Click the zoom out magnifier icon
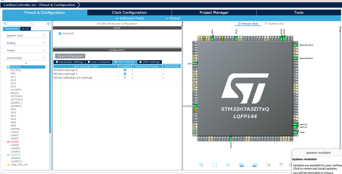342x174 pixels. (x=228, y=165)
